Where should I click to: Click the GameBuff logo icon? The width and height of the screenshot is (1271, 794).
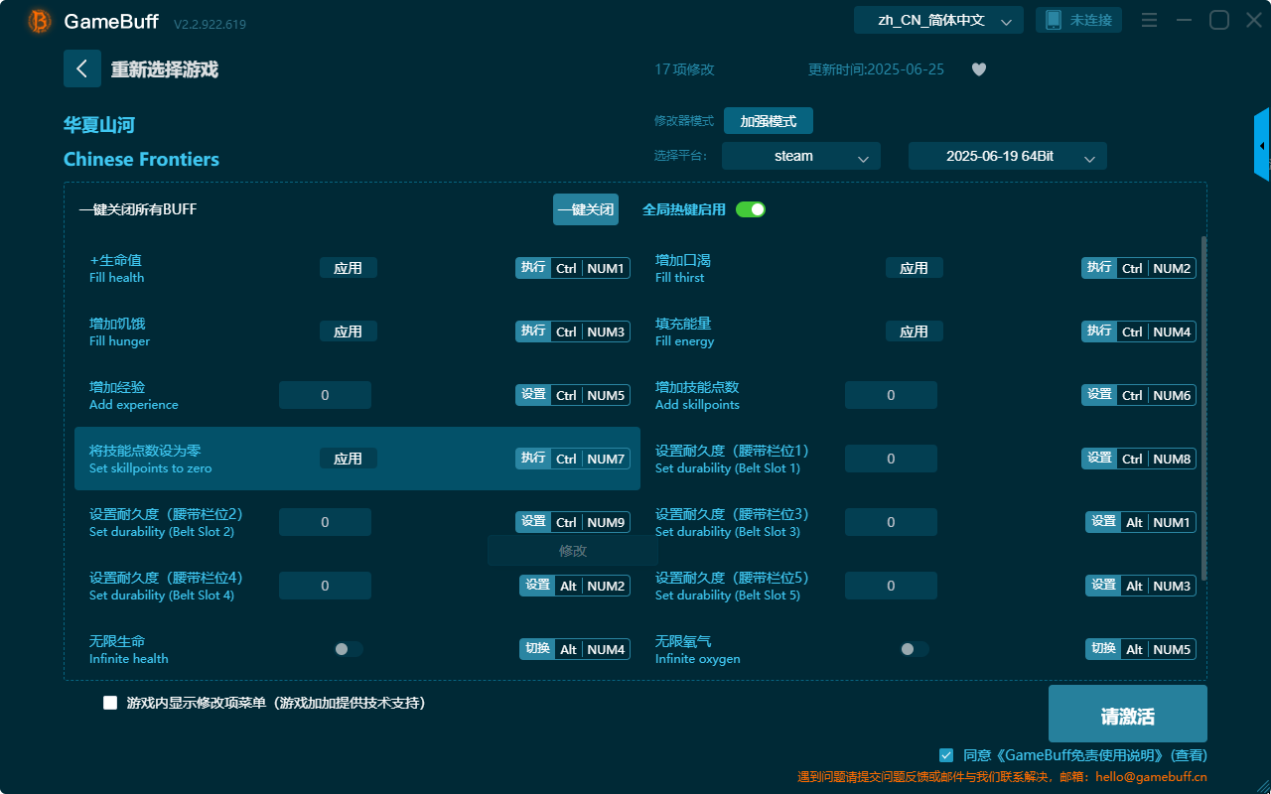click(38, 20)
